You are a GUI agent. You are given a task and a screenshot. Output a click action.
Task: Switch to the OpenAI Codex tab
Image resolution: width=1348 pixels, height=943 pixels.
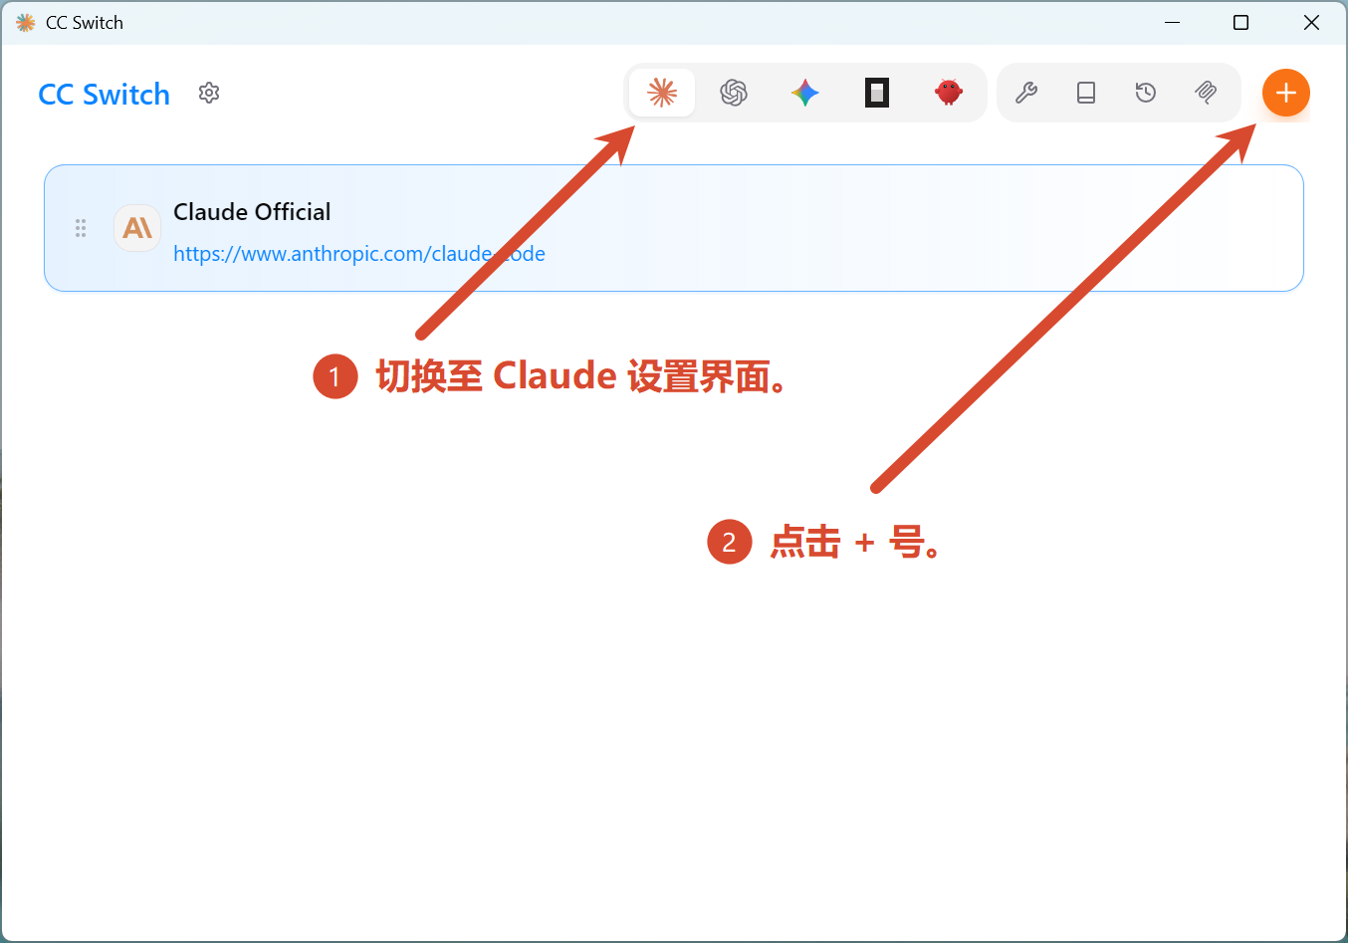click(x=734, y=93)
